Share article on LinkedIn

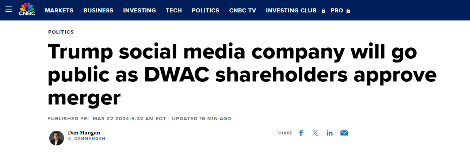point(330,133)
